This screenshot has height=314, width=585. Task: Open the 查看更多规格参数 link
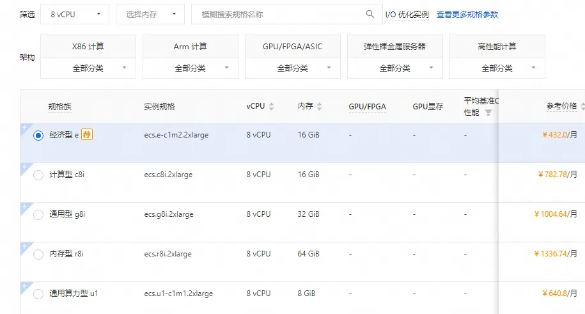point(467,15)
